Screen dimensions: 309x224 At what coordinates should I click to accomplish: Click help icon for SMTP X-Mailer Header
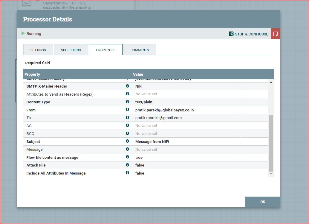click(x=127, y=86)
